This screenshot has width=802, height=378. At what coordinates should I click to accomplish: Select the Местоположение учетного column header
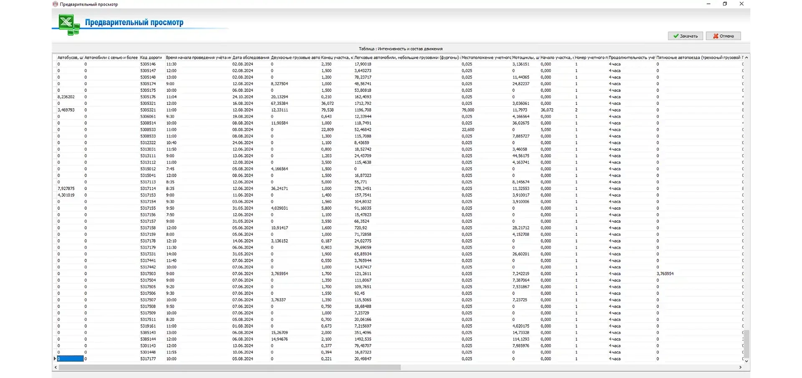click(486, 58)
